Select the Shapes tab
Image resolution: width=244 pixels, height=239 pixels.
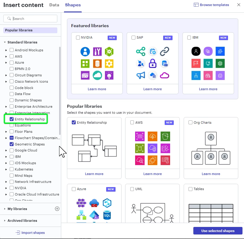point(73,5)
